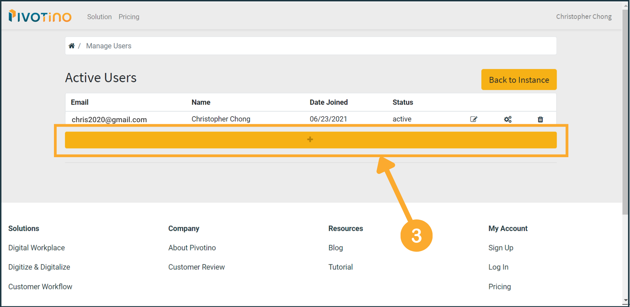630x307 pixels.
Task: Edit user Christopher Chong with pencil icon
Action: (473, 119)
